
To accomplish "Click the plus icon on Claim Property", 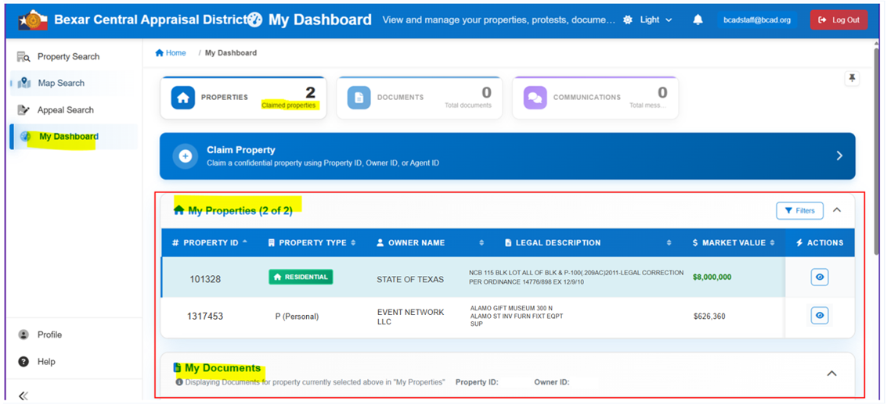I will [x=185, y=156].
